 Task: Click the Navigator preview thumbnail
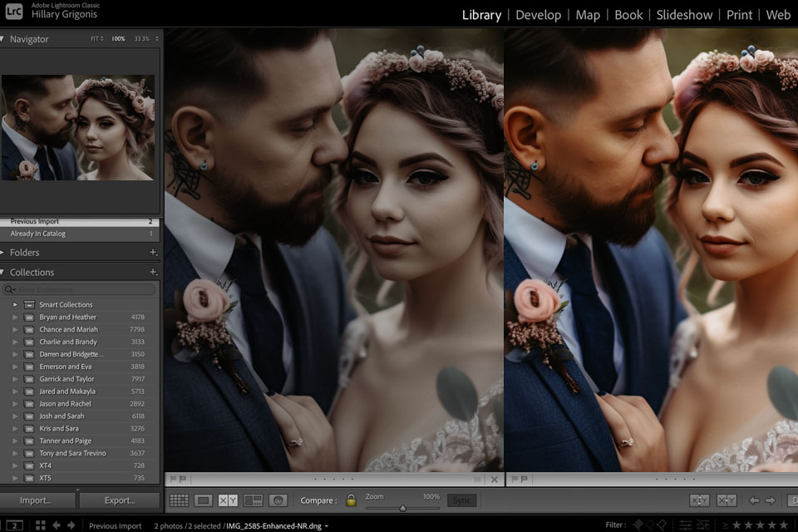[78, 127]
